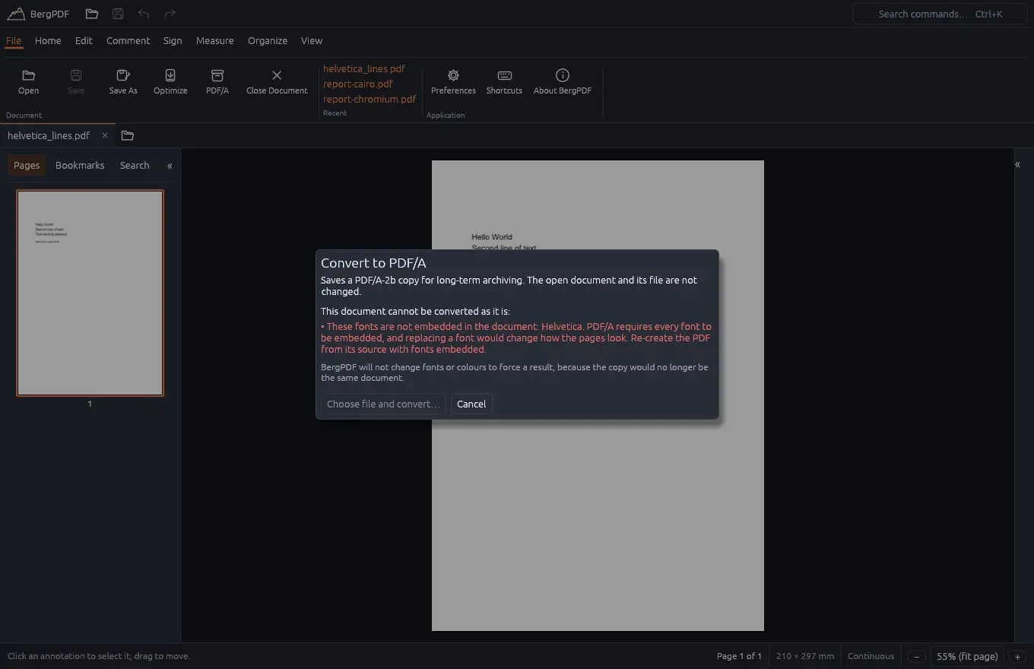The width and height of the screenshot is (1034, 669).
Task: Toggle the Continuous view mode
Action: pyautogui.click(x=871, y=656)
